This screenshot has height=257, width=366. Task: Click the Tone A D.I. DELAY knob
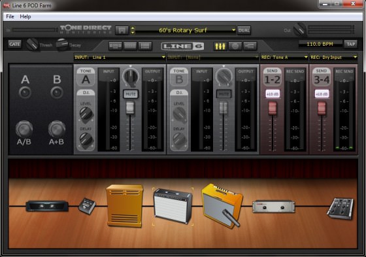tap(86, 140)
